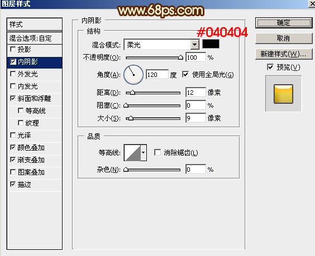Click the 杂色 slider handle
Screen dimensions: 315x256
(x=126, y=170)
